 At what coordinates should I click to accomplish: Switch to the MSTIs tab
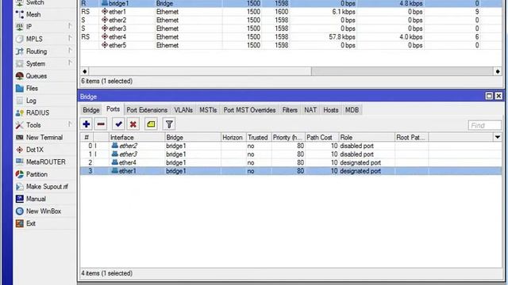pyautogui.click(x=208, y=110)
